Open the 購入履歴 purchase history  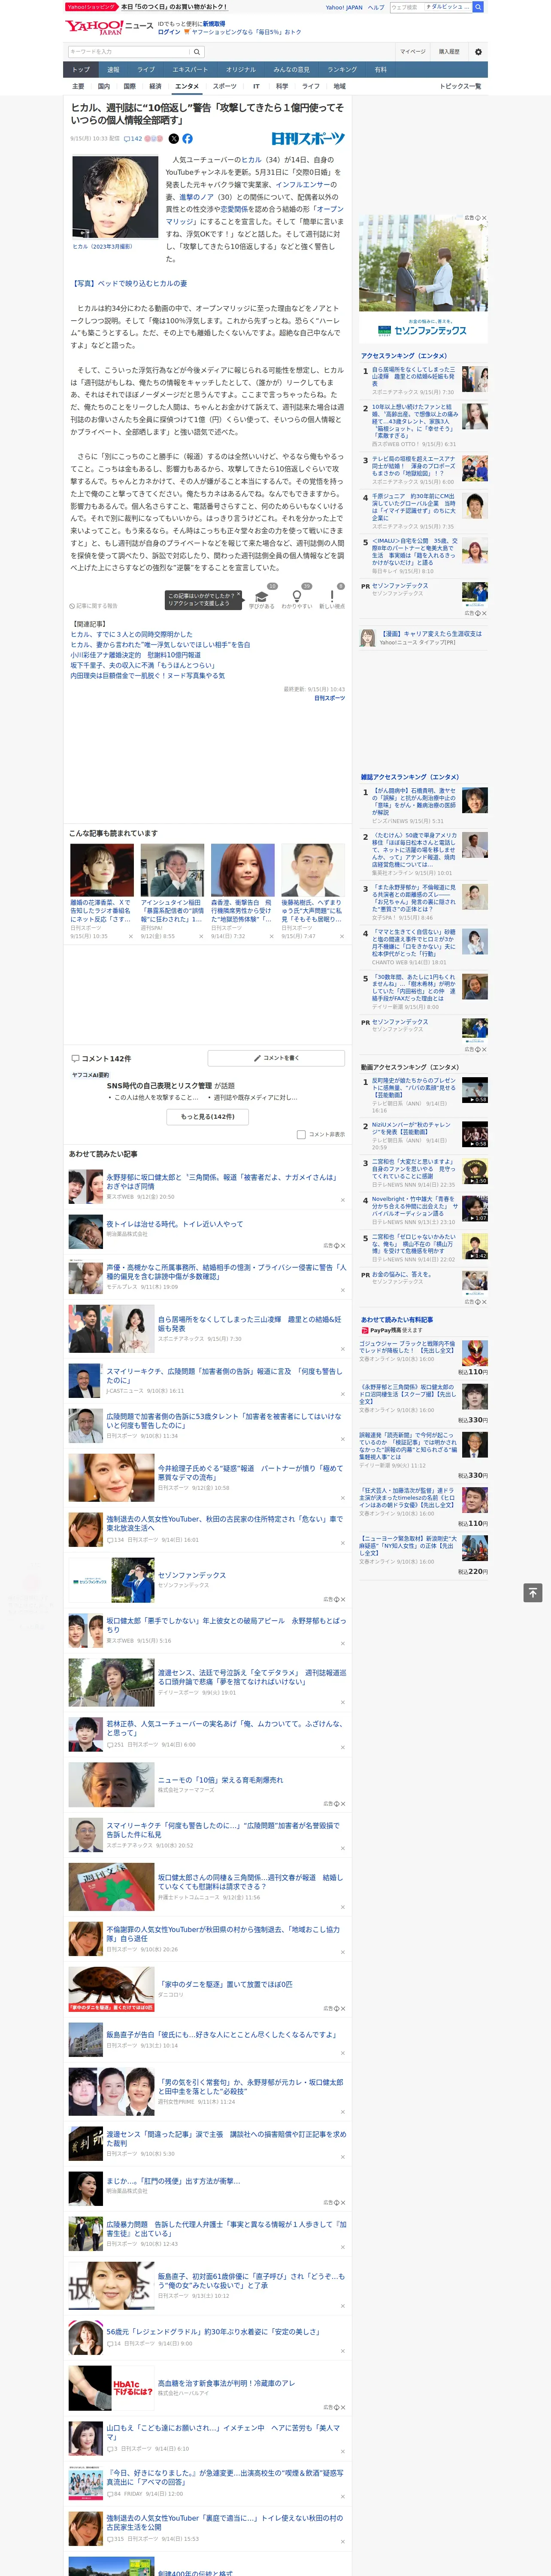point(449,51)
